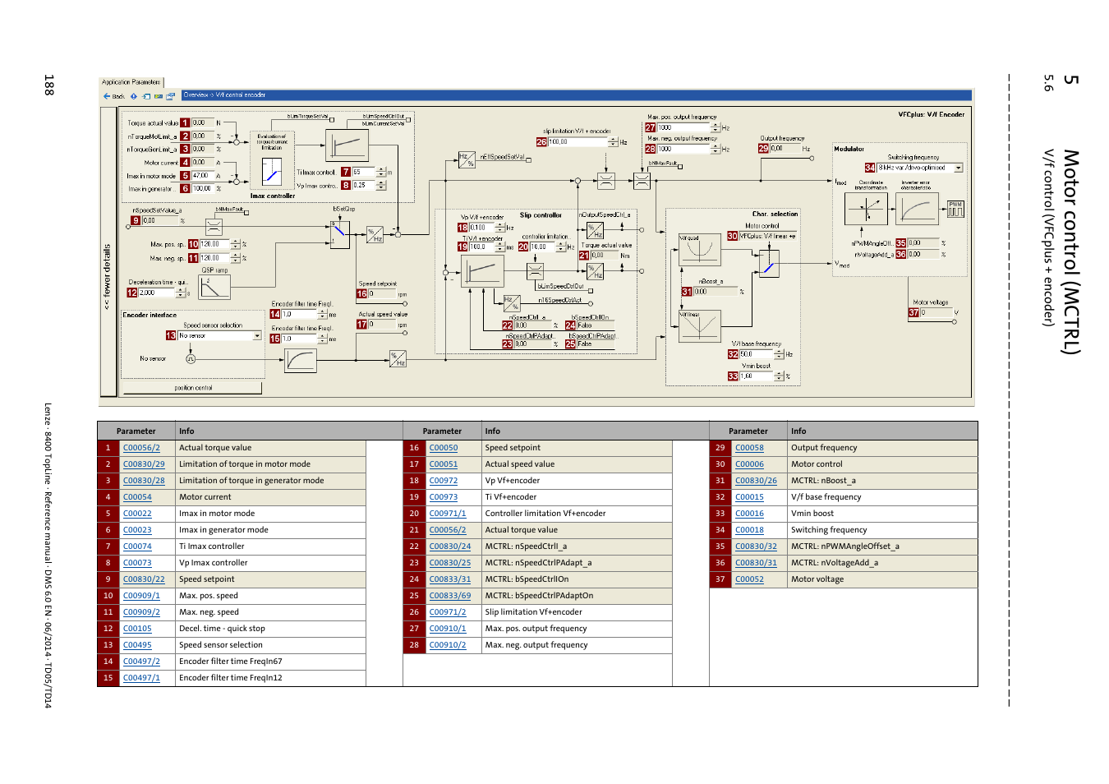
Task: Select the encoder filter curve block
Action: pos(301,360)
